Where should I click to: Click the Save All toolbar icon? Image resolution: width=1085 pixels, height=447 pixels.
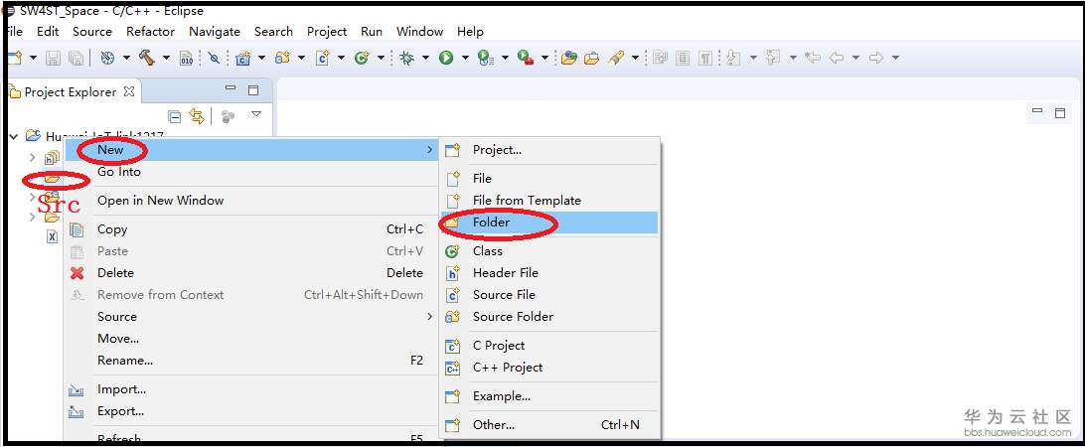[77, 59]
